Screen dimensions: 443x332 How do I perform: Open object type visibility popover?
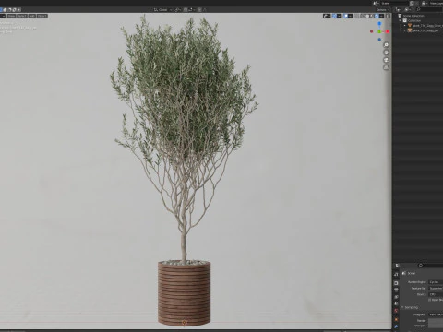pos(327,16)
